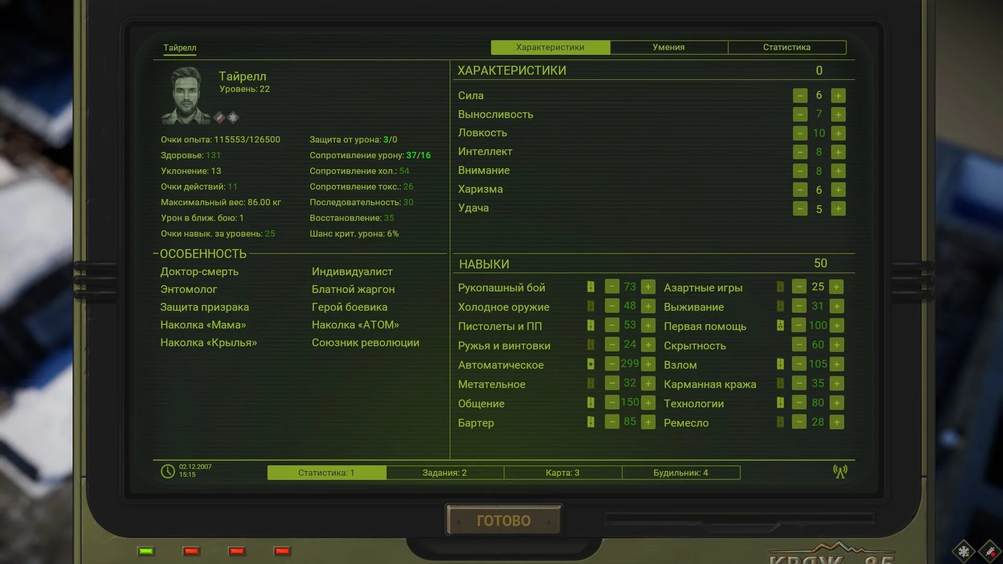The image size is (1003, 564).
Task: Collapse the ОСОБЕННОСТЬ section
Action: click(156, 254)
